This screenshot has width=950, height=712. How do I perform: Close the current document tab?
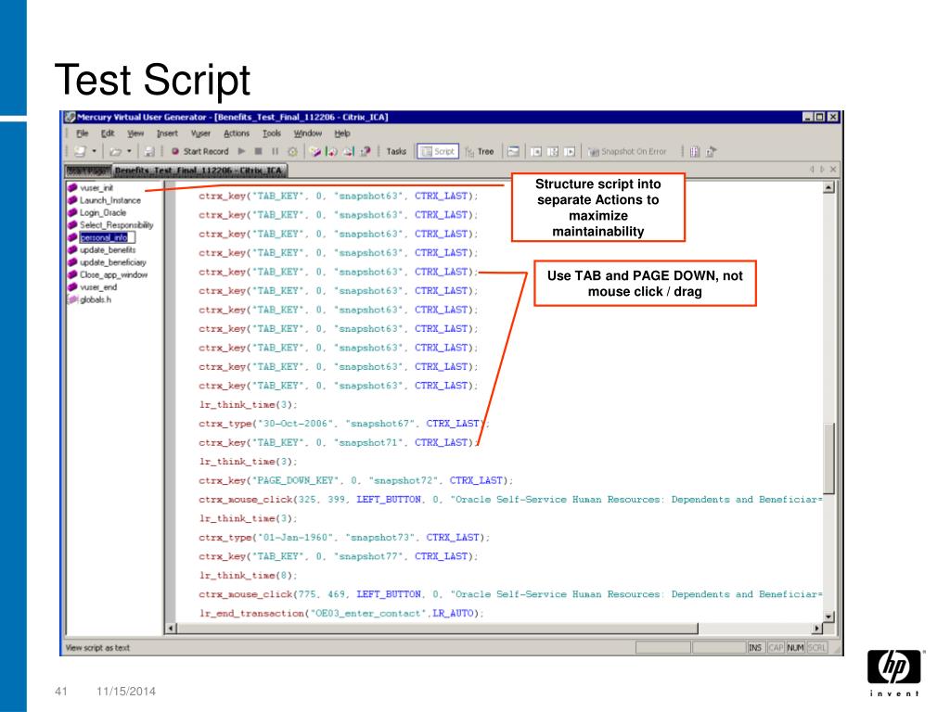(833, 170)
